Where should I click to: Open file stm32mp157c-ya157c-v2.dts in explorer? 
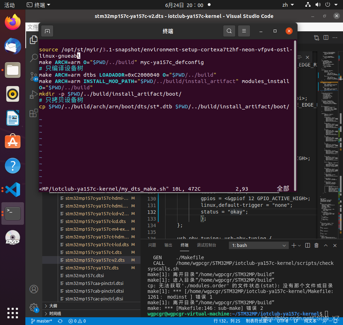95,260
